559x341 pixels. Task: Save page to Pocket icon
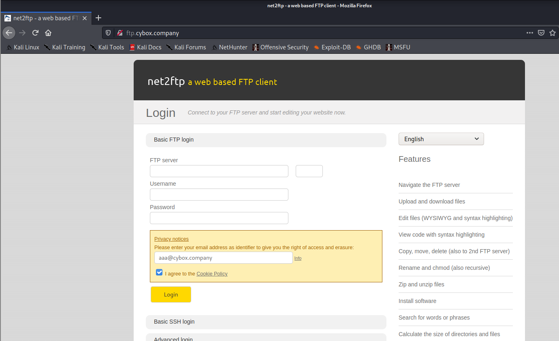point(541,33)
